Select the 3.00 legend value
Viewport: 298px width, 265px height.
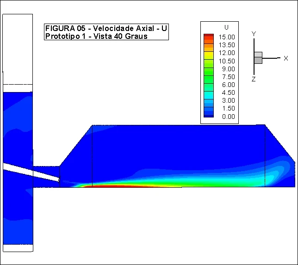click(x=229, y=100)
